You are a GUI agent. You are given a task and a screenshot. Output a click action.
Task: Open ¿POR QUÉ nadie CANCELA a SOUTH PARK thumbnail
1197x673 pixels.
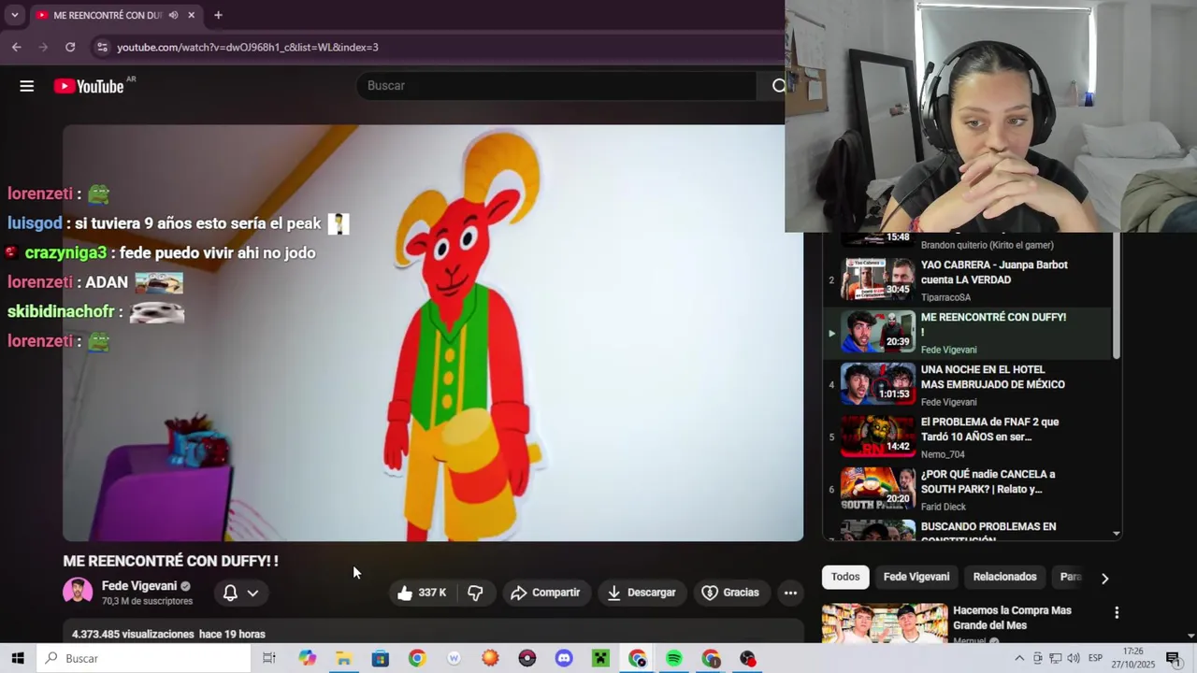pos(878,488)
